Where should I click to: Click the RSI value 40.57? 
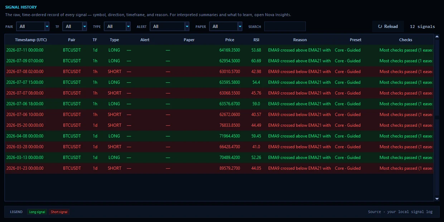click(256, 115)
